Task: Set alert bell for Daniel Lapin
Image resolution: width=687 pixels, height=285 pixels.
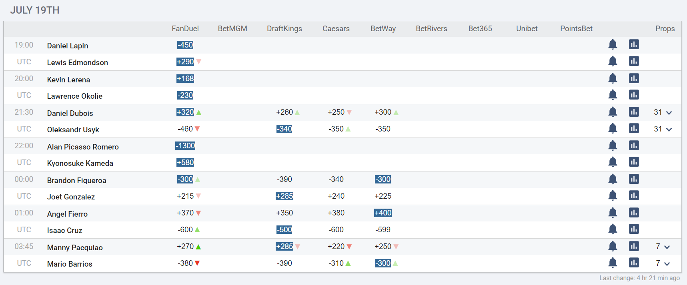Action: tap(613, 44)
